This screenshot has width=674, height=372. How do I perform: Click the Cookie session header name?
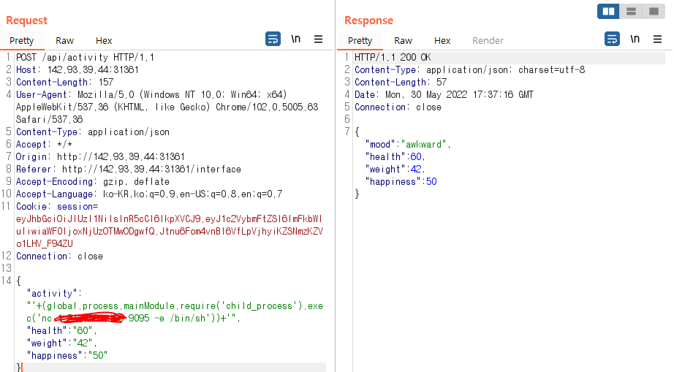(x=57, y=207)
